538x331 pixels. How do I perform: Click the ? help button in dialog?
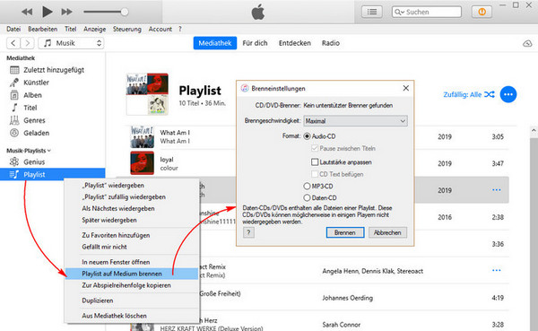[x=248, y=233]
